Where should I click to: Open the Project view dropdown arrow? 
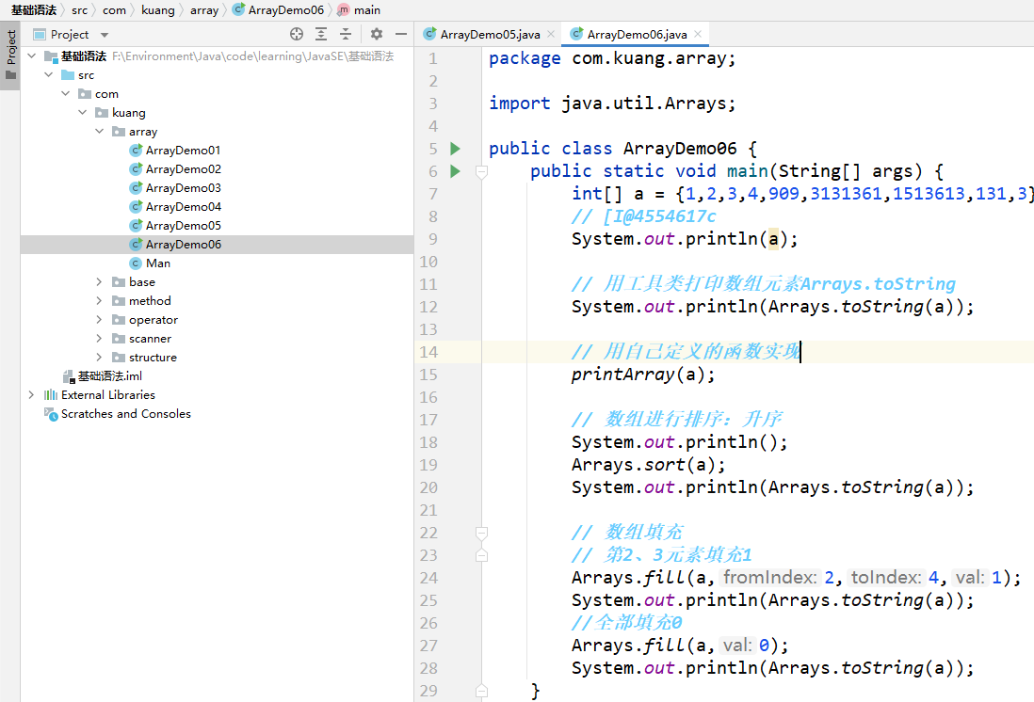105,35
